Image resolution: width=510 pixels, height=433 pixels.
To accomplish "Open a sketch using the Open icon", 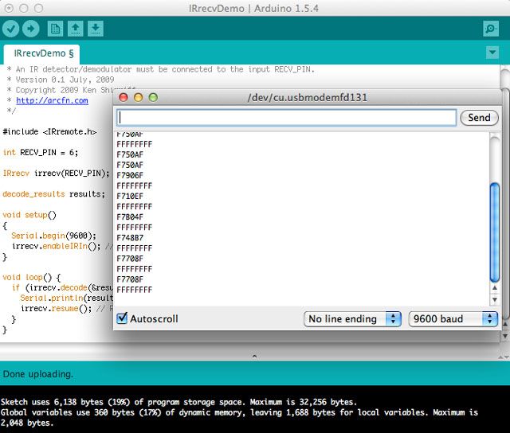I will pos(75,29).
